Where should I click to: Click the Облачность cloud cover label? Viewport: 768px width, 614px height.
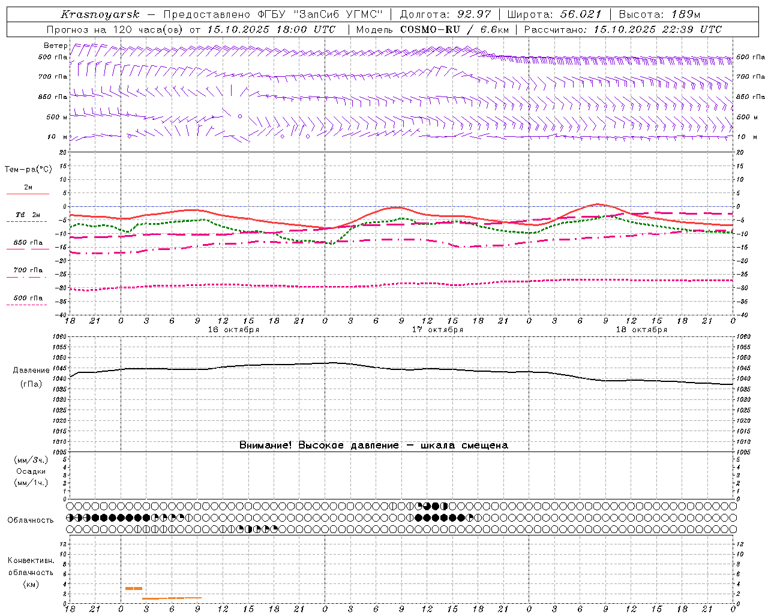pos(31,520)
